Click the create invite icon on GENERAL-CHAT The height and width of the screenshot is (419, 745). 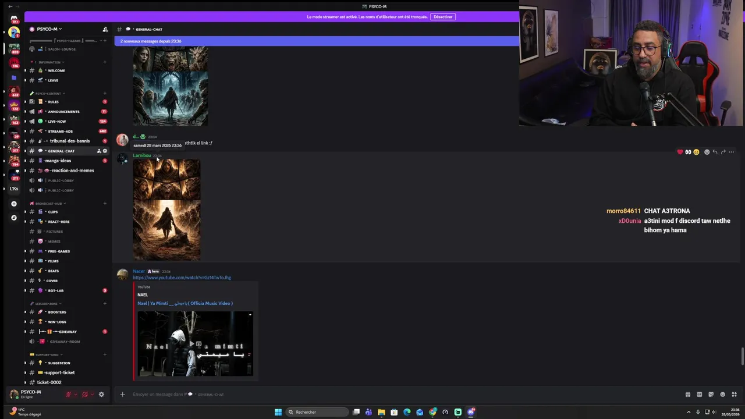click(99, 151)
